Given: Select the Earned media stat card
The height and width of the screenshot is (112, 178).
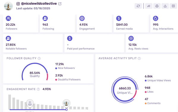Looking at the screenshot, I should pyautogui.click(x=131, y=23).
